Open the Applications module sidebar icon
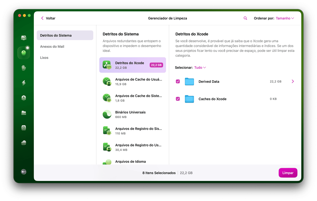317x201 pixels. 24,98
